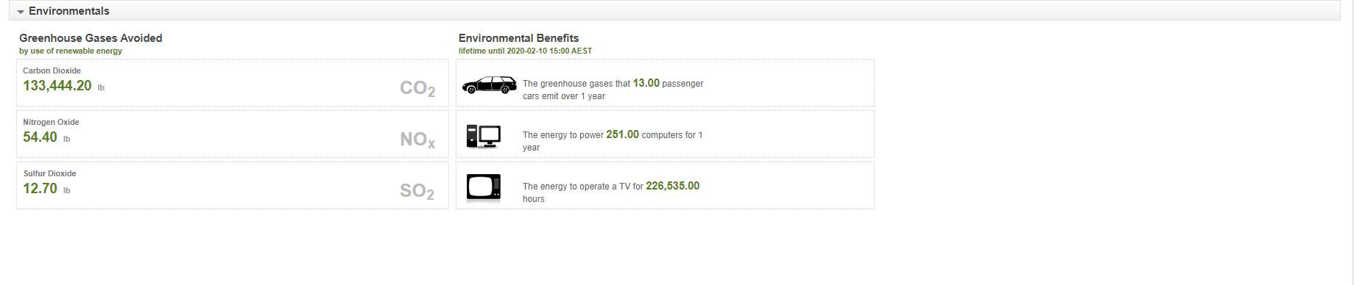
Task: Click the Environmental Benefits heading
Action: click(x=518, y=38)
